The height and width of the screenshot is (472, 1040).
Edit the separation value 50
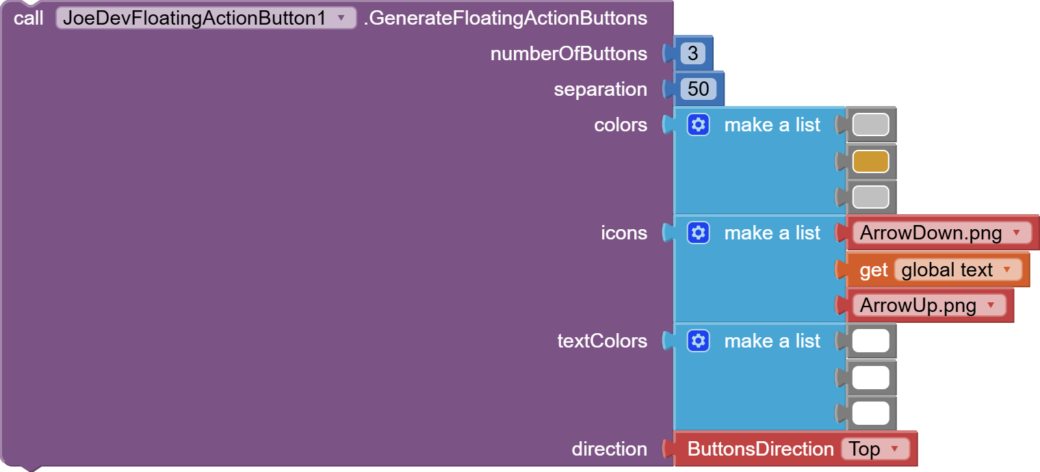pos(698,89)
